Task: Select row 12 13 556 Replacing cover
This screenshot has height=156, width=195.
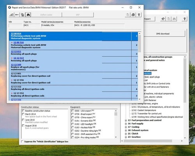Action: (73, 82)
